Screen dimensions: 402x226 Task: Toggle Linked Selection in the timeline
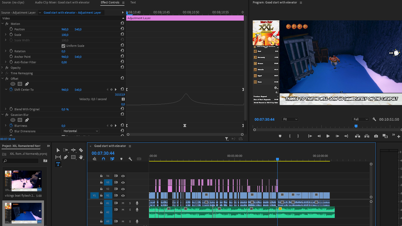112,159
